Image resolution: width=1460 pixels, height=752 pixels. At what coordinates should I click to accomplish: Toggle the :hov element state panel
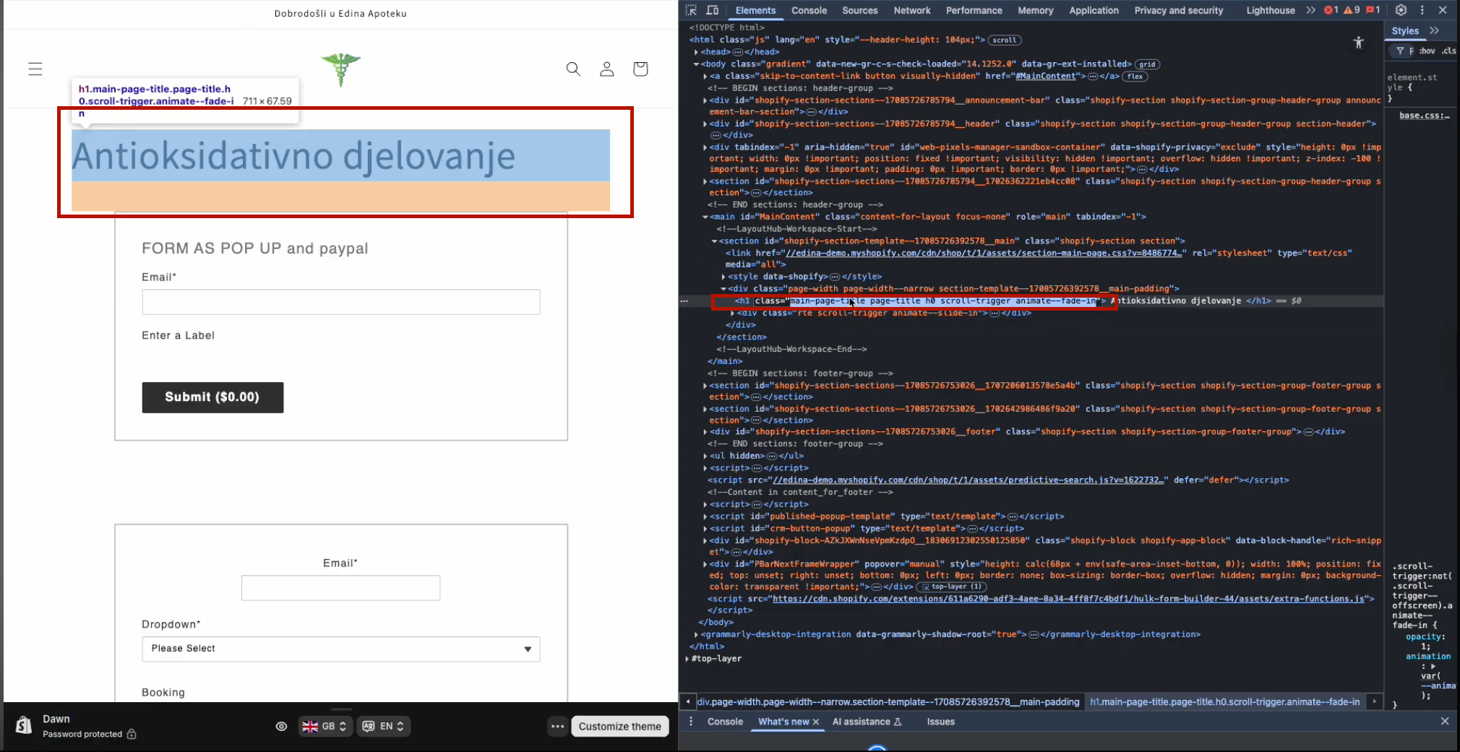click(1427, 51)
